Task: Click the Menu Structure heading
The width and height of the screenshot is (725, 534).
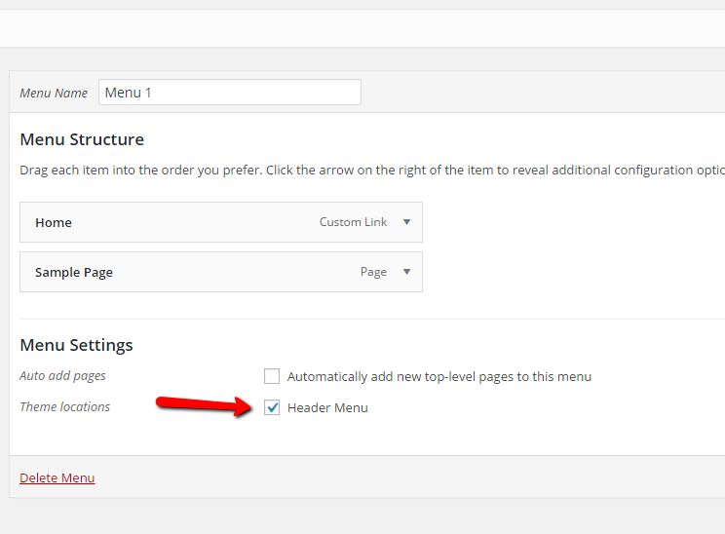Action: 82,139
